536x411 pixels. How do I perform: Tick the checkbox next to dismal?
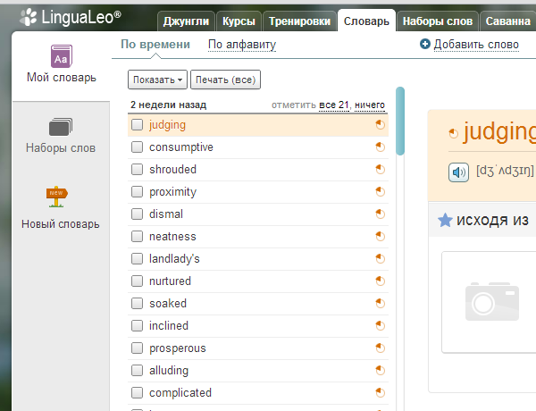(138, 214)
